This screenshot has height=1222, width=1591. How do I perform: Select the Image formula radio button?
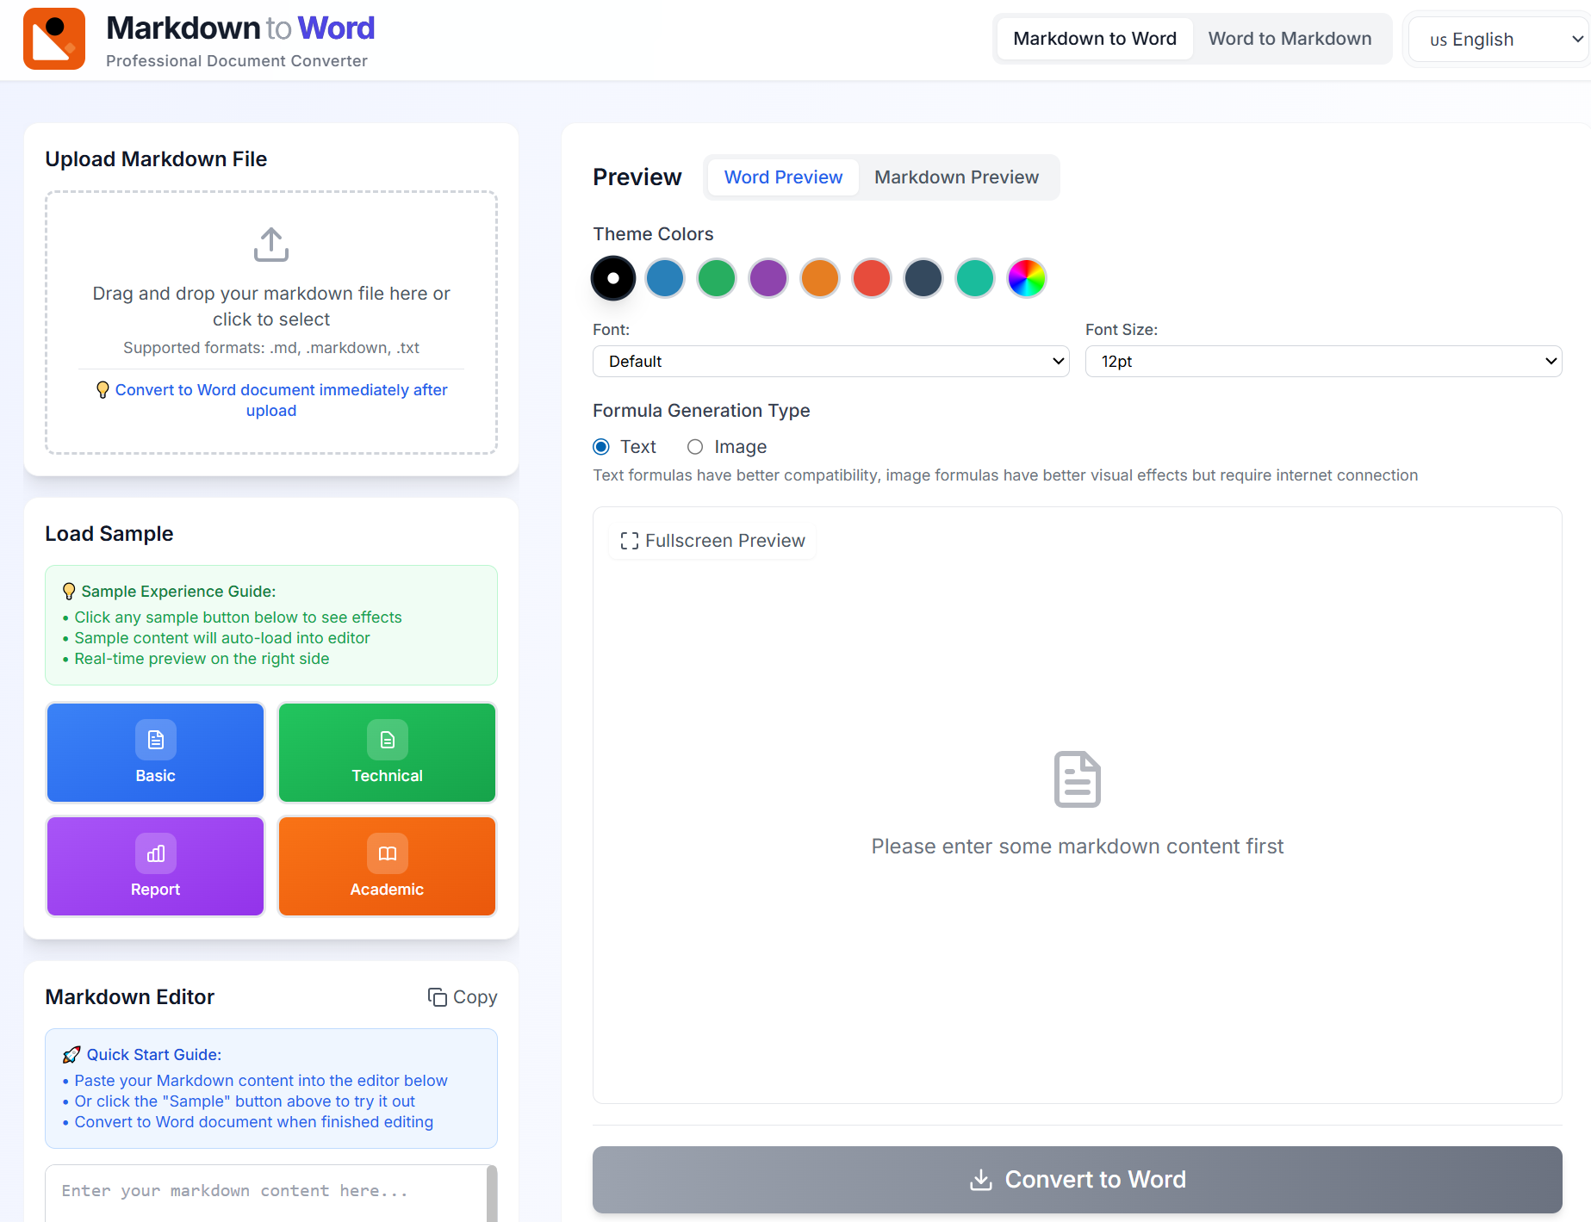(695, 447)
